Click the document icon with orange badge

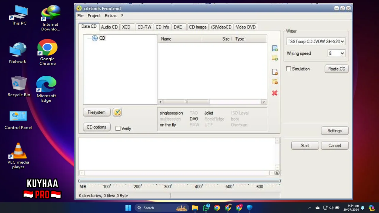pos(275,72)
